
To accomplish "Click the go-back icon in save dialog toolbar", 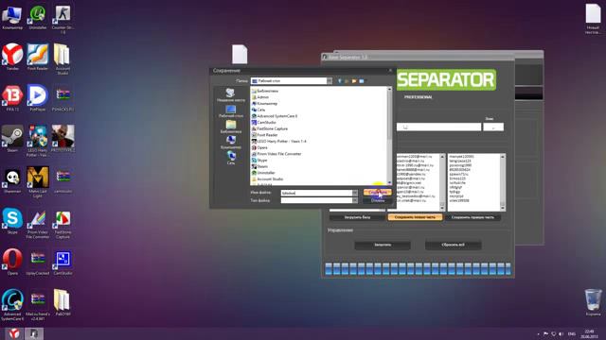I will click(x=340, y=81).
